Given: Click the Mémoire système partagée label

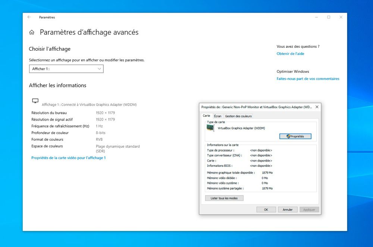Looking at the screenshot, I should 225,188.
